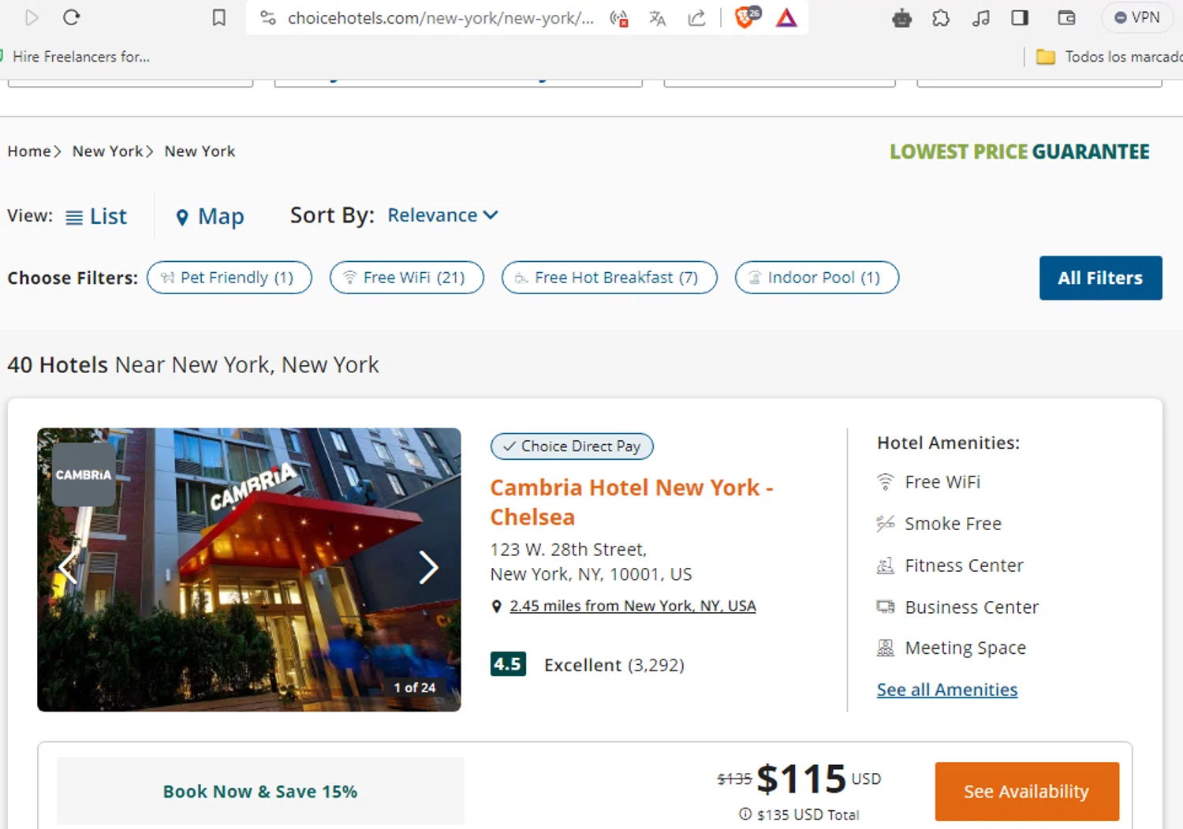
Task: Open the Brave Wallet icon
Action: coord(1066,17)
